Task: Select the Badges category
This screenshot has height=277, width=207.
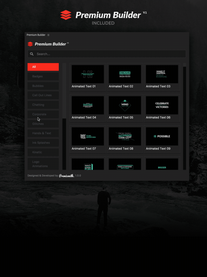Action: [43, 76]
